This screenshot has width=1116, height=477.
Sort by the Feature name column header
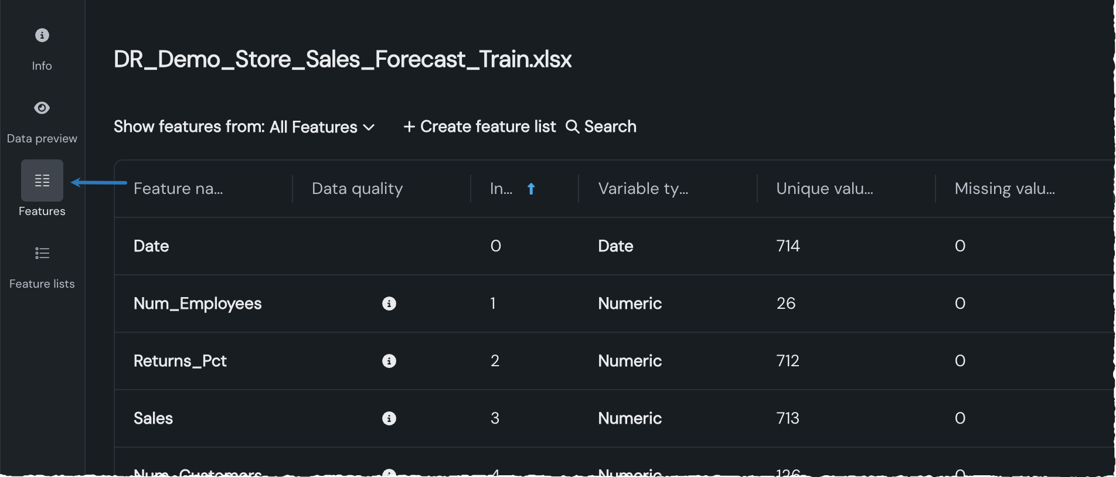tap(178, 189)
